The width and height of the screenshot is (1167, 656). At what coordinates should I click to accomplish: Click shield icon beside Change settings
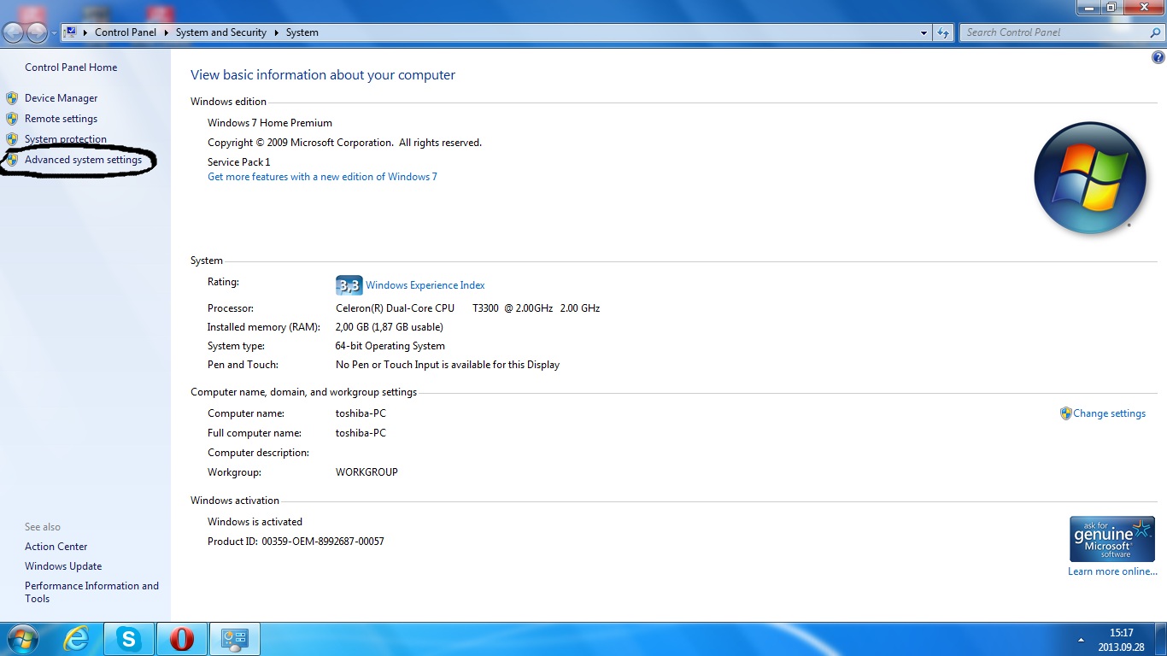(1065, 413)
